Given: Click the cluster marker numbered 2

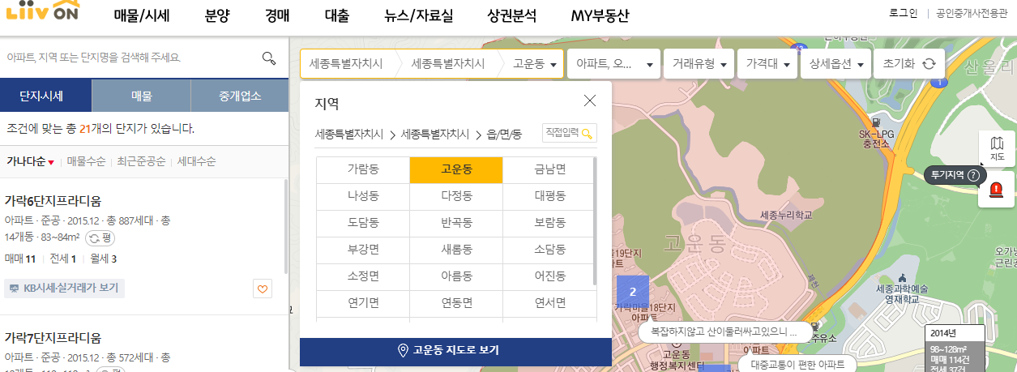Looking at the screenshot, I should [633, 291].
